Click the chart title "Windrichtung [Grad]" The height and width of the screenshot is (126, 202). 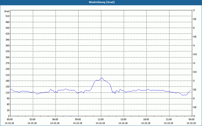[102, 2]
